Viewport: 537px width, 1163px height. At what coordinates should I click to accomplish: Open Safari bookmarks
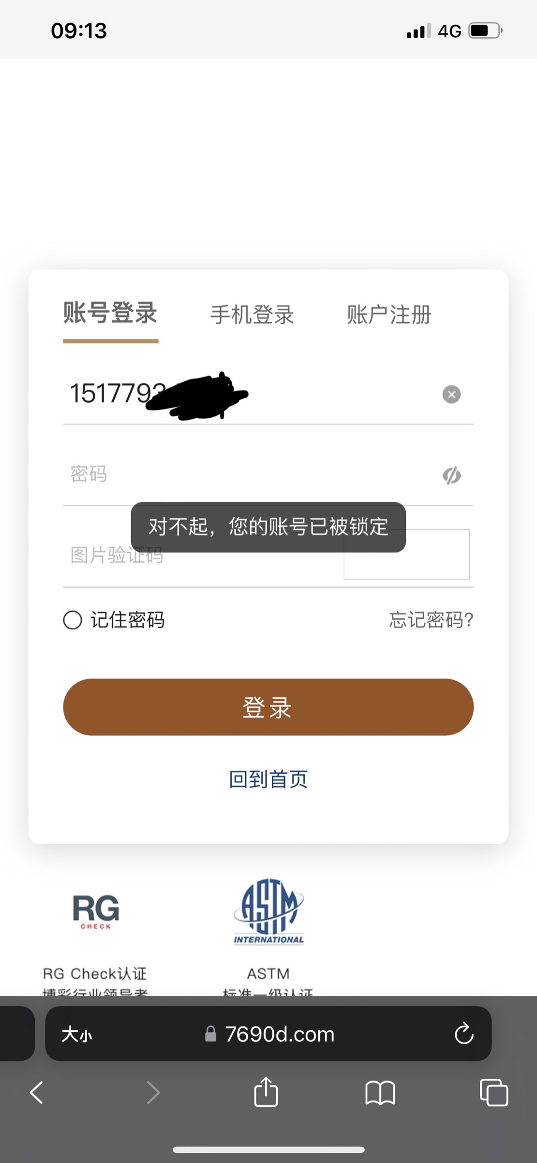pos(380,1093)
